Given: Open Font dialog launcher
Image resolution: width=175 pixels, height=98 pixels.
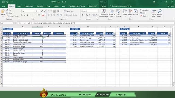Looking at the screenshot, I should (x=46, y=19).
